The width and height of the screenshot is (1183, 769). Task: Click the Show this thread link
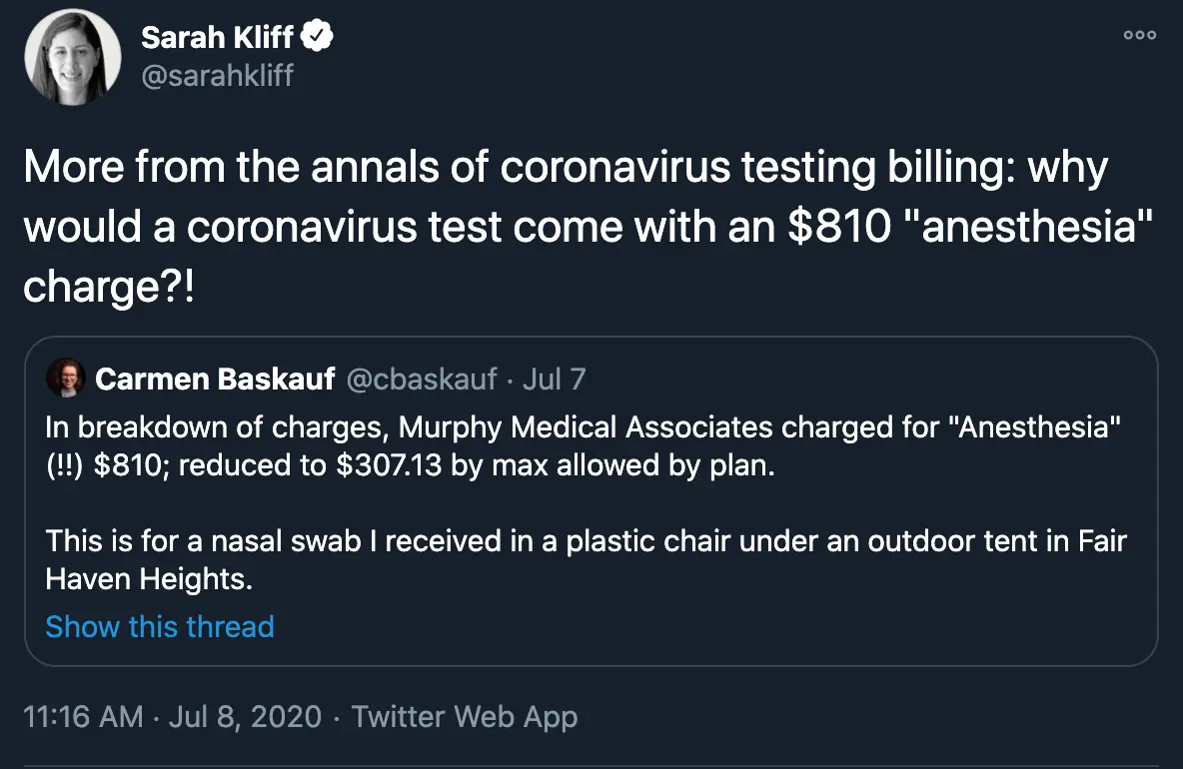click(160, 626)
